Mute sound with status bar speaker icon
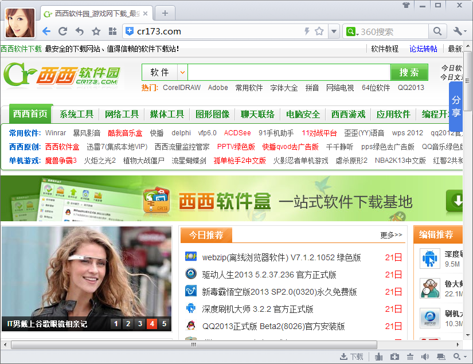Viewport: 473px width, 364px height. tap(425, 357)
